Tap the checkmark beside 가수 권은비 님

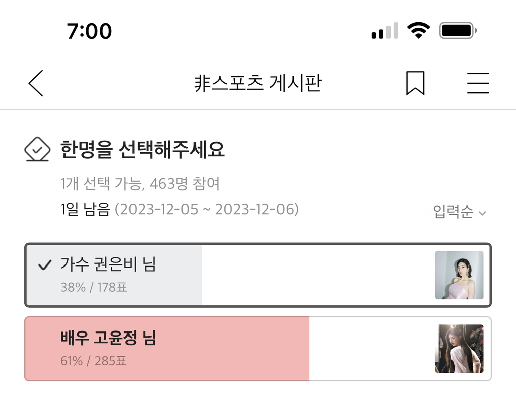(x=45, y=265)
